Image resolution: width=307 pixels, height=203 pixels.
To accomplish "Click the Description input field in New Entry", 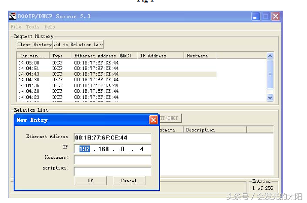I will pyautogui.click(x=112, y=171).
